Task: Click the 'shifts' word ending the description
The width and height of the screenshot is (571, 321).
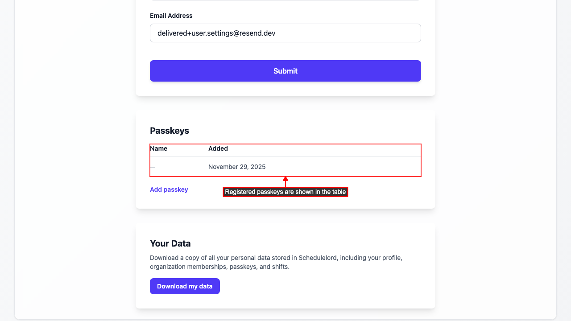Action: click(x=279, y=267)
